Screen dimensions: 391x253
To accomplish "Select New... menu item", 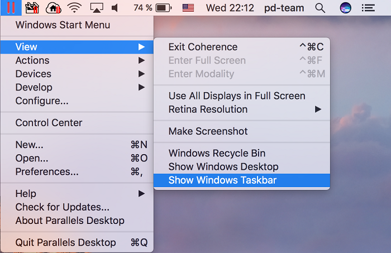I will click(x=77, y=145).
